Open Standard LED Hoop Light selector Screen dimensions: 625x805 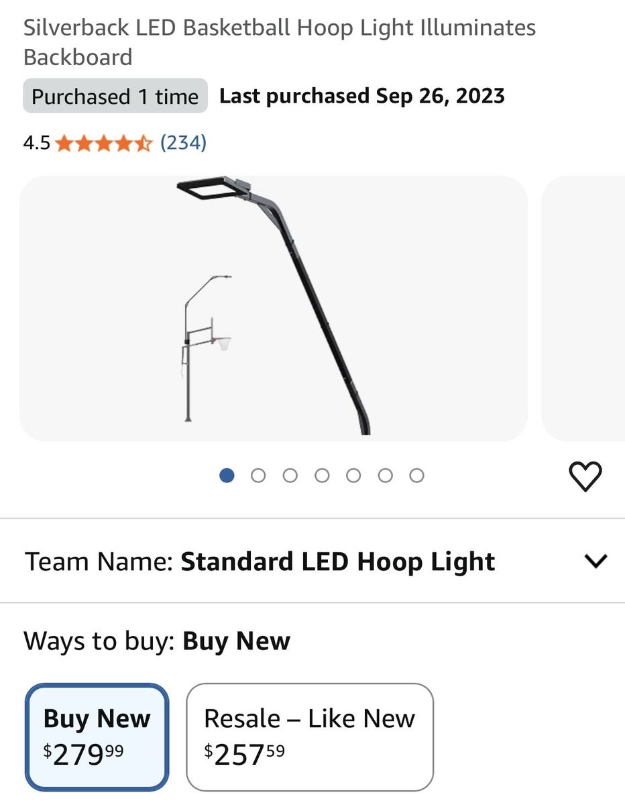coord(312,561)
